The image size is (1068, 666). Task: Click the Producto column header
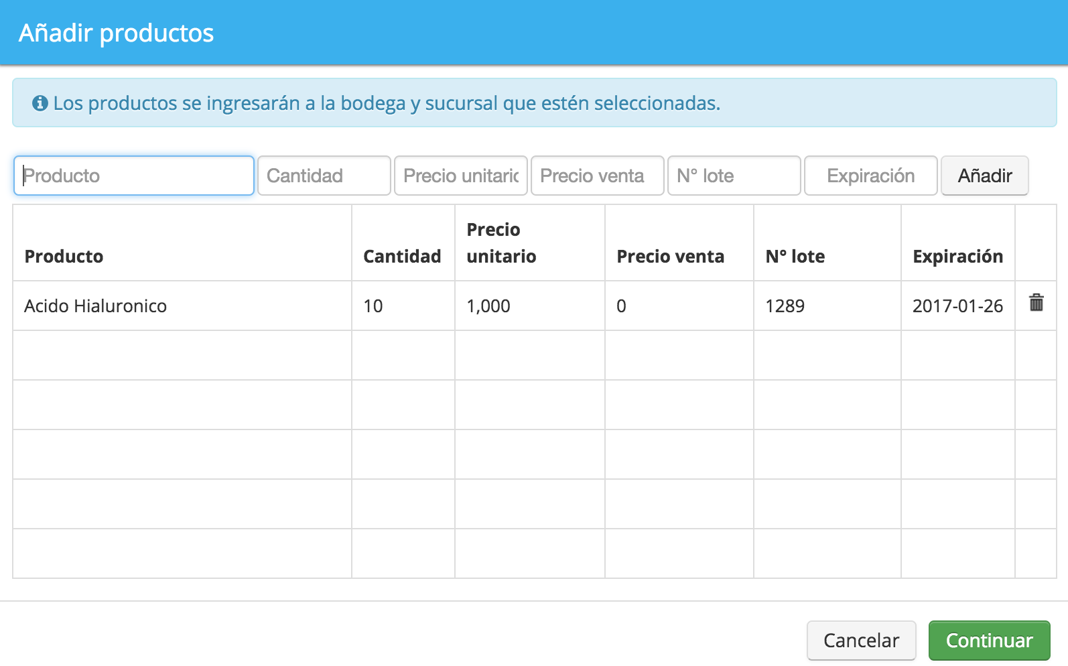click(64, 257)
